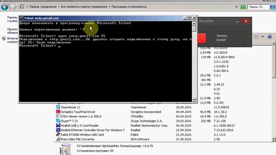The height and width of the screenshot is (155, 276).
Task: Click publisher Synaptics Incorporated
Action: point(146,112)
